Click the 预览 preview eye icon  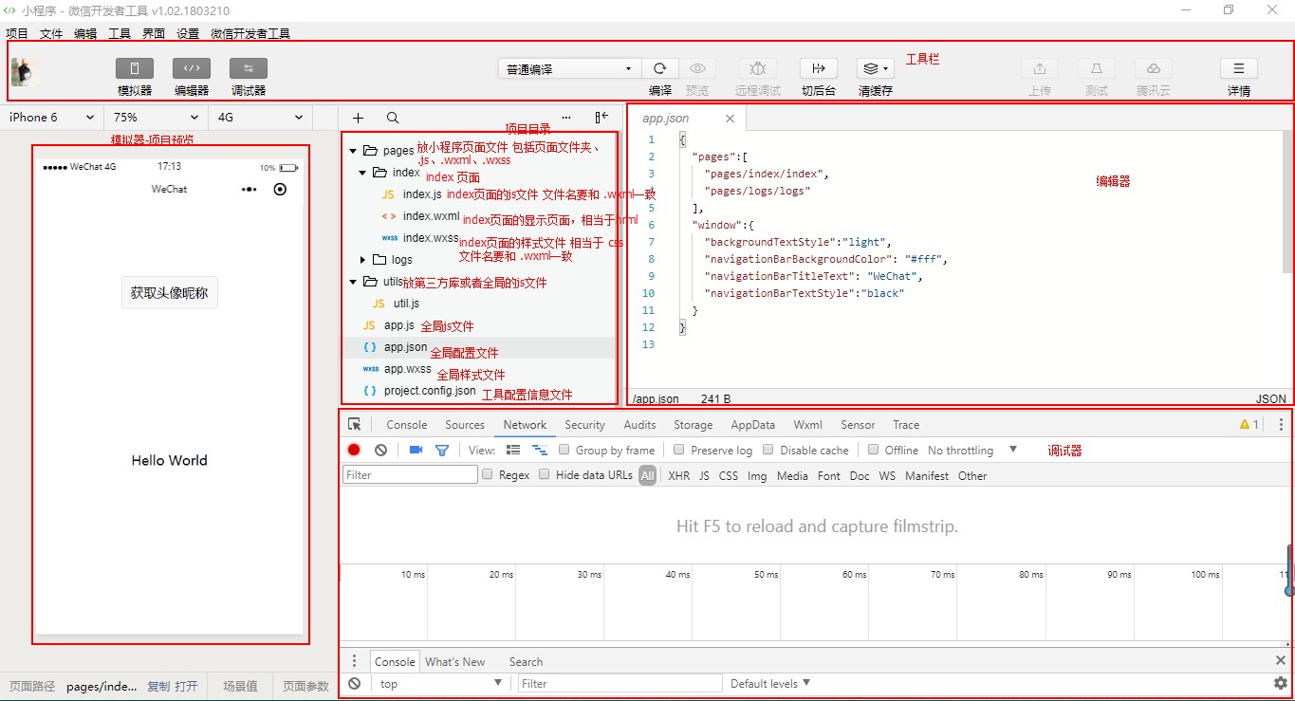pyautogui.click(x=697, y=68)
